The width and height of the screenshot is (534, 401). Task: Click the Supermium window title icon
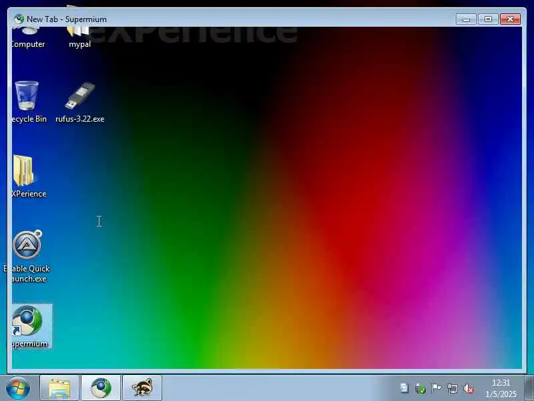[x=19, y=19]
